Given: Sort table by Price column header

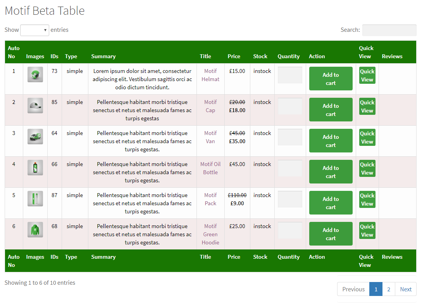Looking at the screenshot, I should coord(234,56).
